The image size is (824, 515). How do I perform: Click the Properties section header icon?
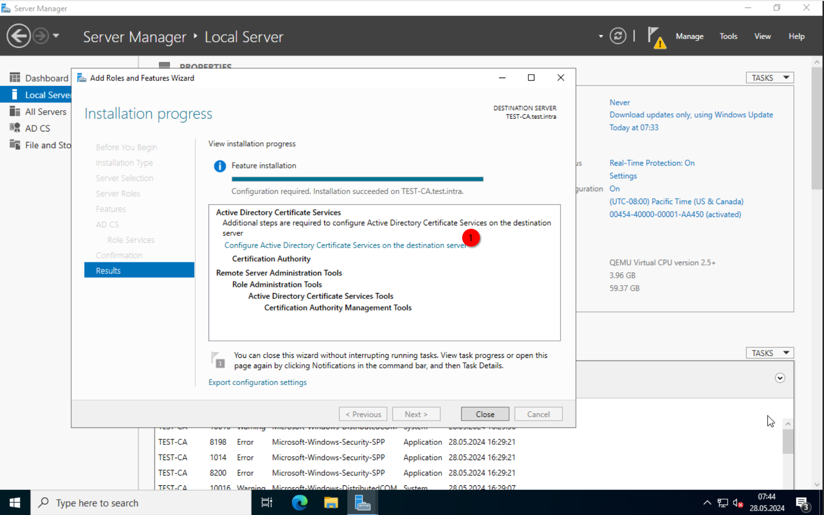[165, 65]
